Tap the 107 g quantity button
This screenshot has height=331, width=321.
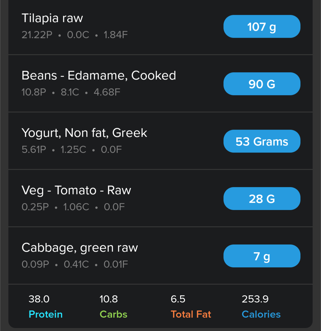click(x=262, y=27)
